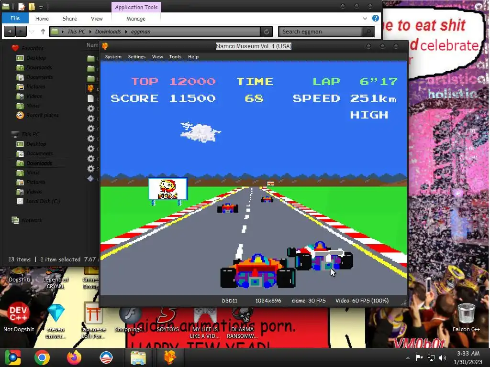Open volume speaker tray icon
The width and height of the screenshot is (490, 367).
tap(443, 357)
